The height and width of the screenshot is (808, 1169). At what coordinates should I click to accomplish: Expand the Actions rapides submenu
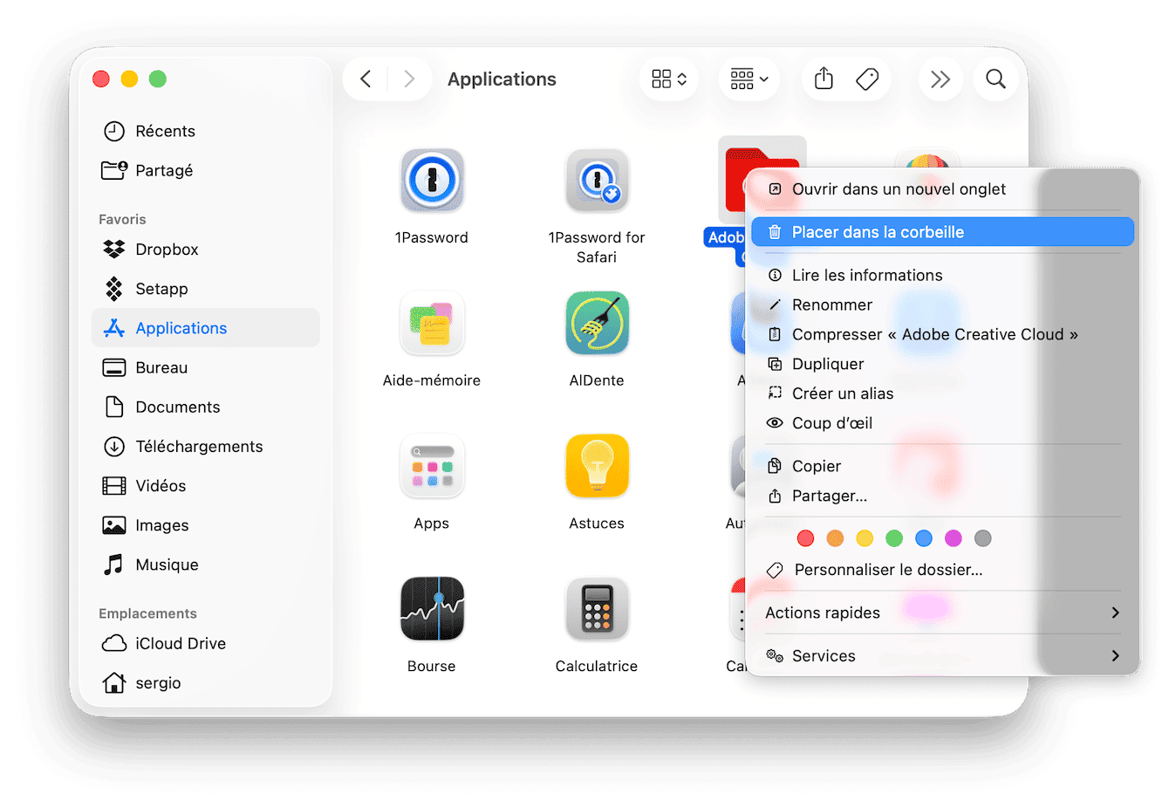tap(942, 613)
